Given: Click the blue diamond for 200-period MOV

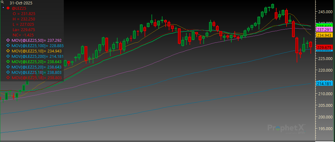Looking at the screenshot, I should (x=8, y=56).
